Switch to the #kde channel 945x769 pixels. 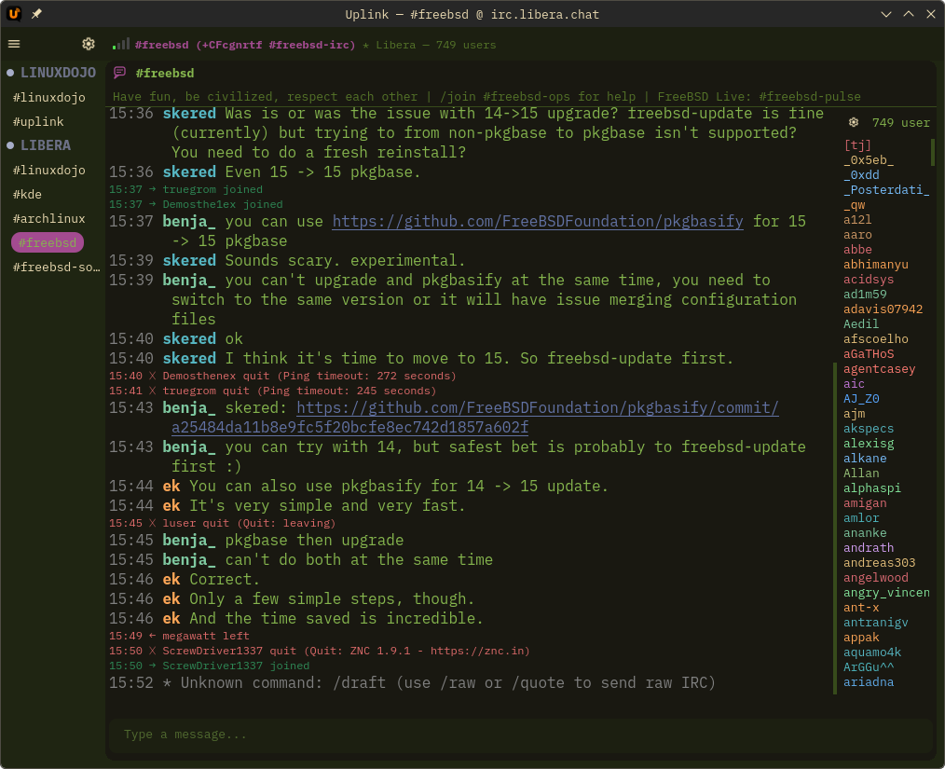tap(27, 195)
